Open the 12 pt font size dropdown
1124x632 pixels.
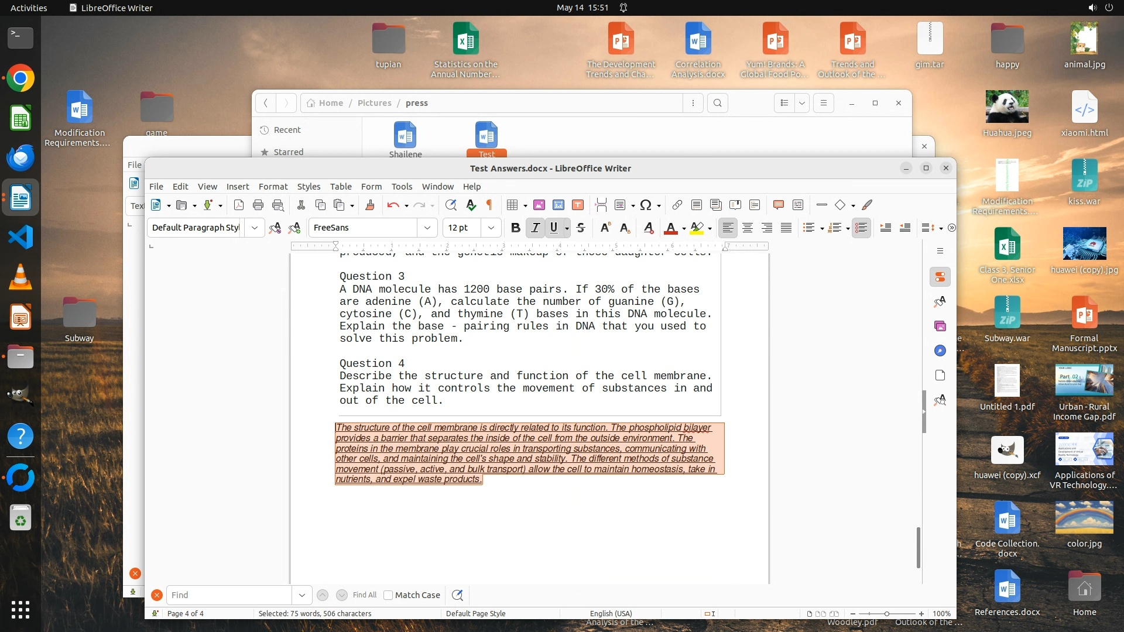pyautogui.click(x=491, y=228)
